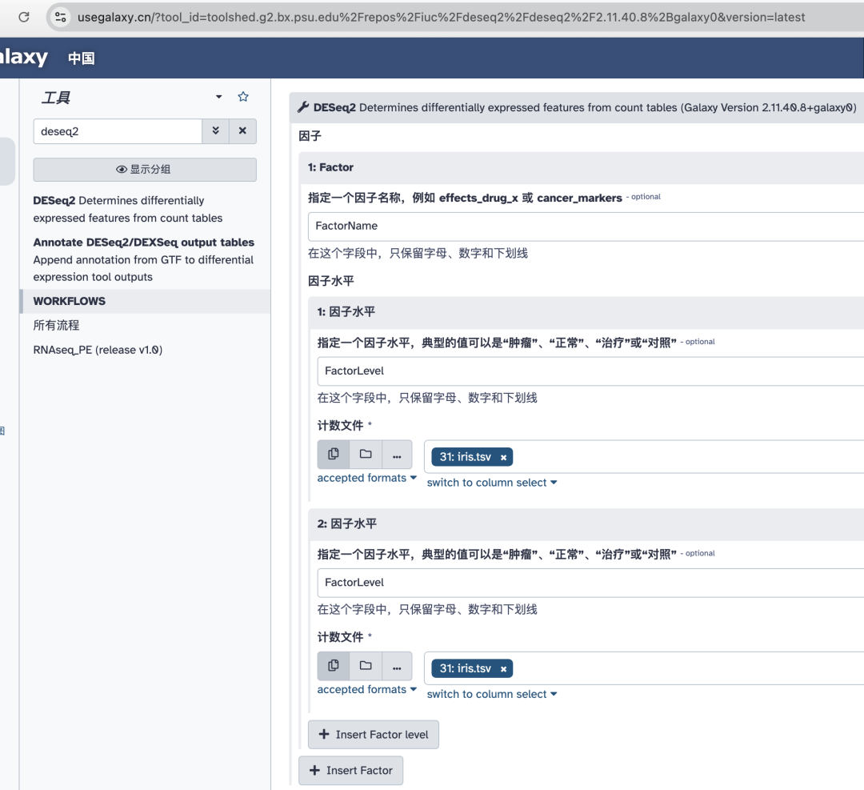Open site information icon in address bar
Image resolution: width=864 pixels, height=790 pixels.
(x=61, y=17)
